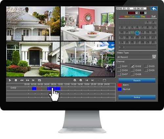Jump to the previous recording segment
The height and width of the screenshot is (139, 164).
tap(87, 80)
